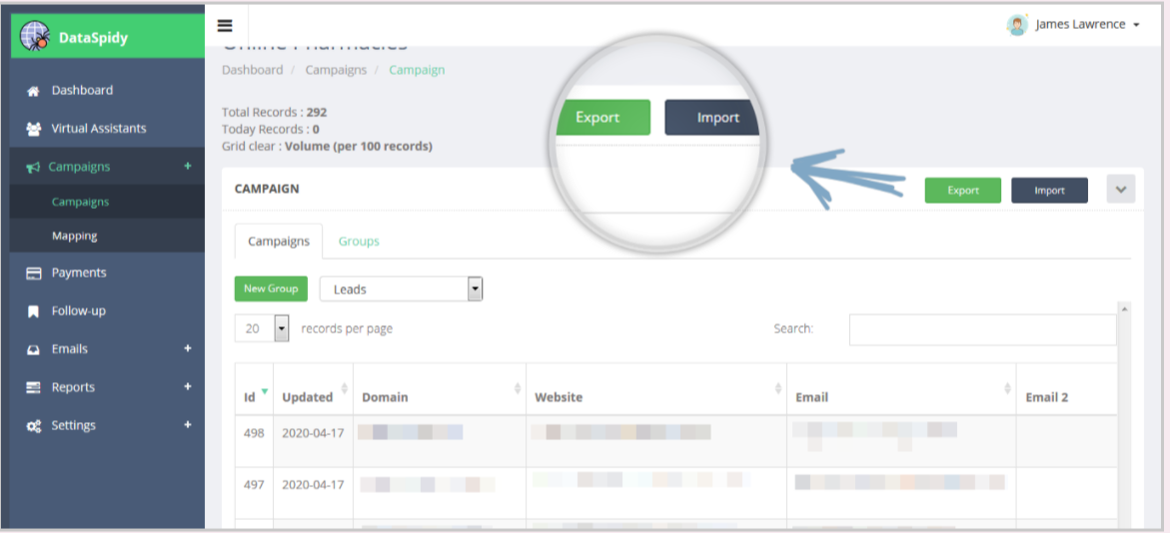The width and height of the screenshot is (1170, 533).
Task: Click the table scrollbar up arrow
Action: click(x=1124, y=308)
